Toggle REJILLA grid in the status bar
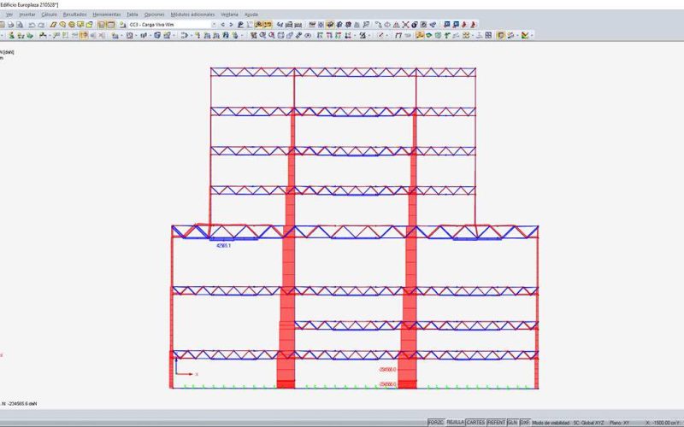The image size is (684, 427). pos(455,423)
